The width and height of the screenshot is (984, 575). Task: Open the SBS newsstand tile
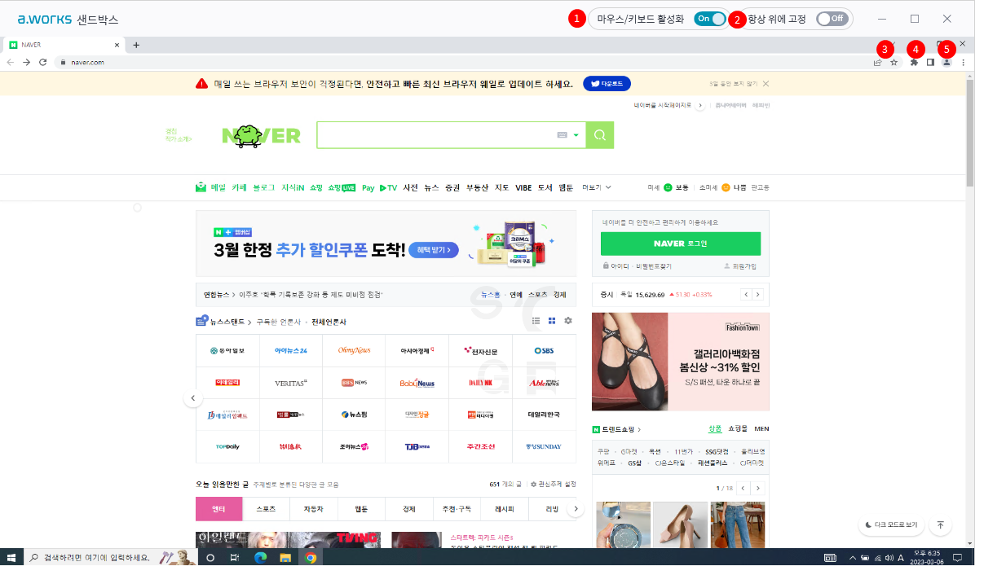pos(545,350)
